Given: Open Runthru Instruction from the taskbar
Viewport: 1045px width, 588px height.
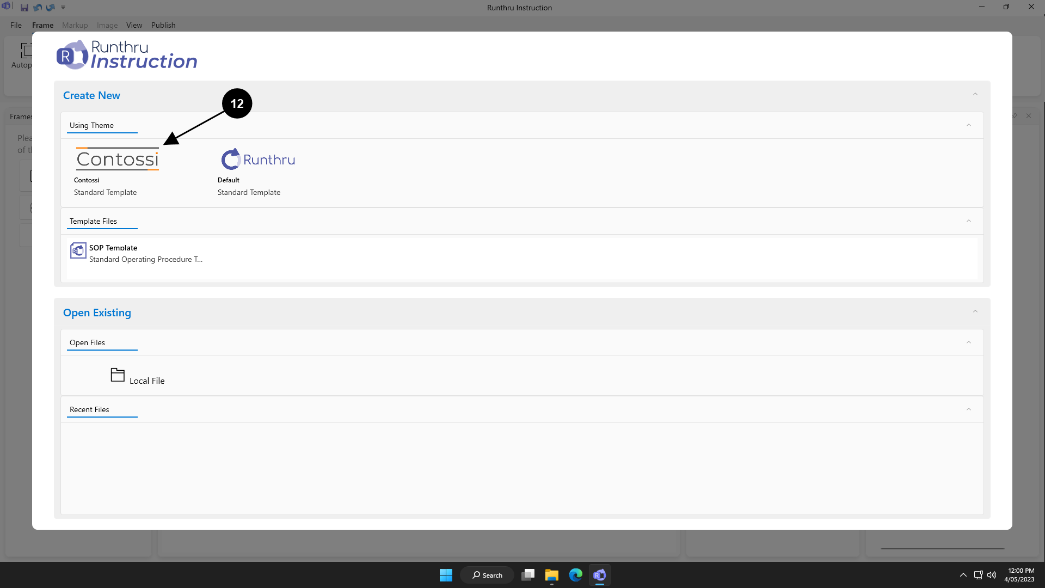Looking at the screenshot, I should point(599,575).
